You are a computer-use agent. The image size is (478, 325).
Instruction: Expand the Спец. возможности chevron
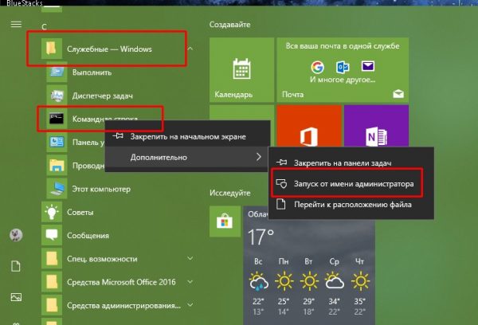point(190,259)
